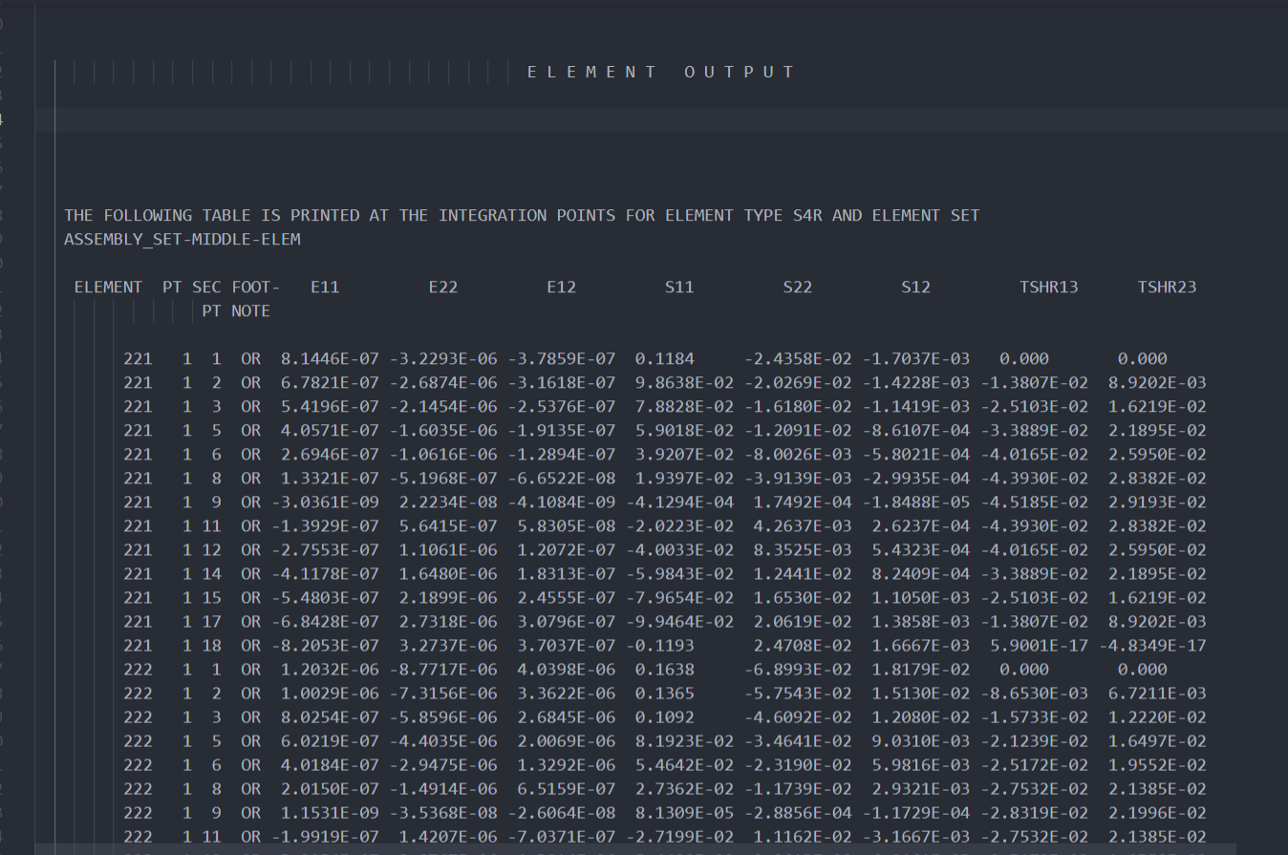Click the TSHR23 column header

coord(1167,287)
